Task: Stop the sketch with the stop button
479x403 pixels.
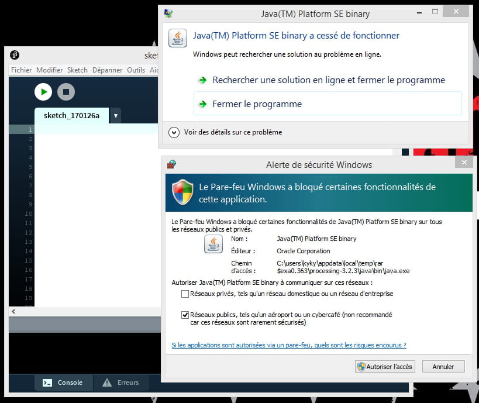Action: pyautogui.click(x=66, y=92)
